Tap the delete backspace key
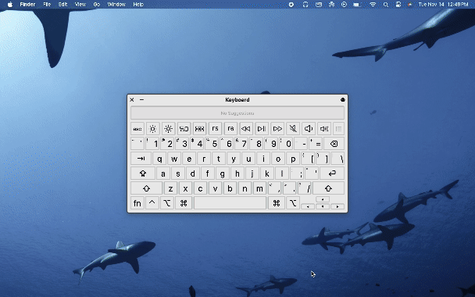 pos(334,144)
